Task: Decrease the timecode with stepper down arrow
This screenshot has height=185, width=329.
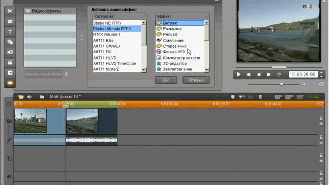Action: tap(321, 77)
